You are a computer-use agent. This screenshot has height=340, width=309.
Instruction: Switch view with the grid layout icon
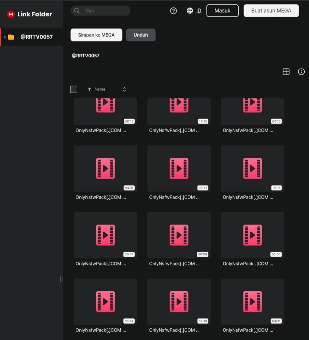(286, 72)
